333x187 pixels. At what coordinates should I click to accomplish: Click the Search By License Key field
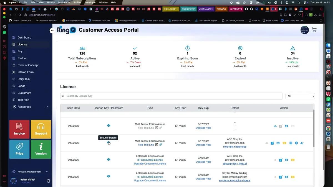click(171, 96)
